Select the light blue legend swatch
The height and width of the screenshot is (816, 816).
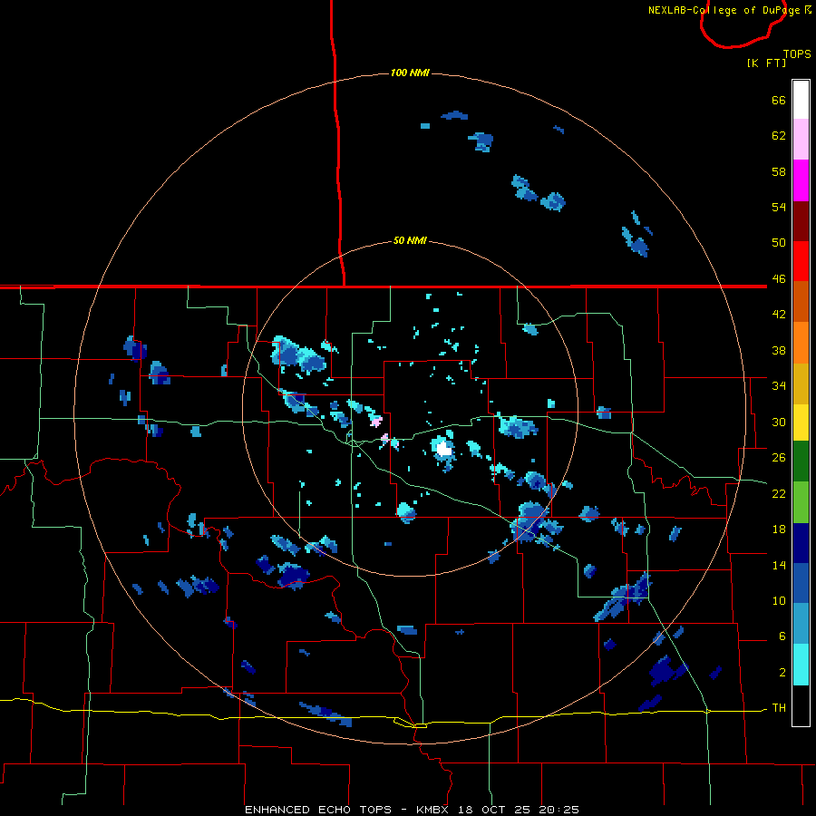pos(801,624)
